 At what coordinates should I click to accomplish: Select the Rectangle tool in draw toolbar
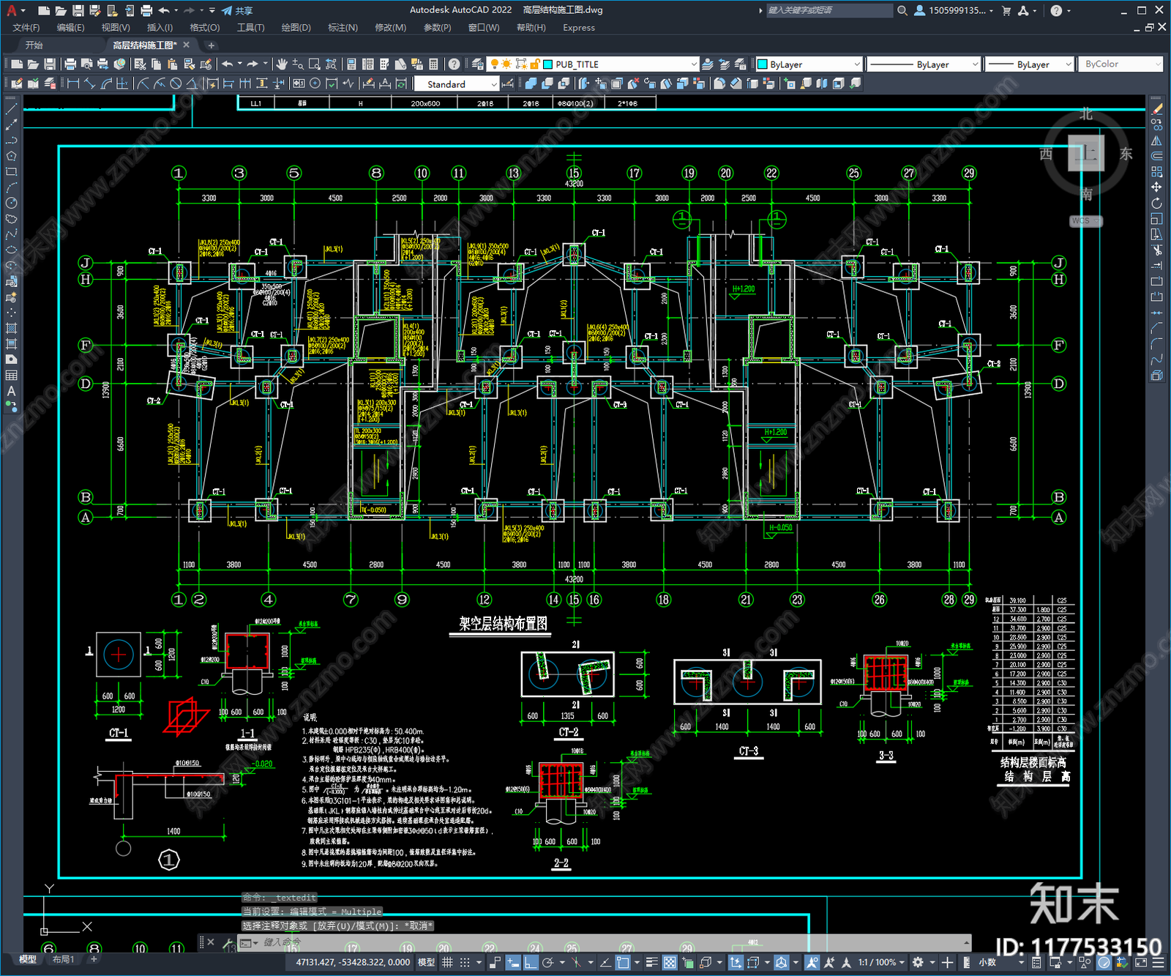(x=11, y=172)
